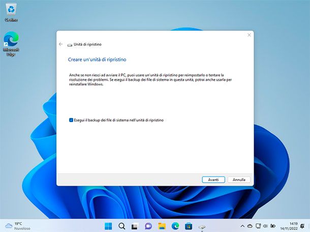Open the notifications bell icon

[x=302, y=226]
